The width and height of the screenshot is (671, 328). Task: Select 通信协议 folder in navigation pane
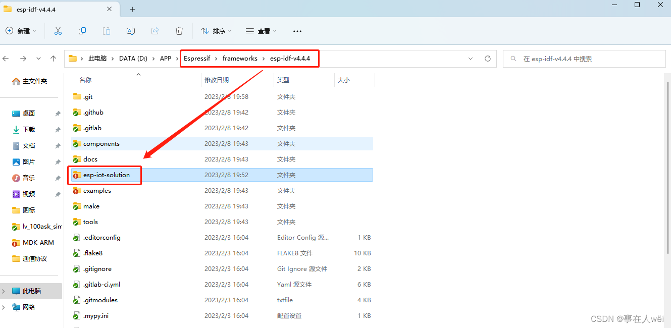29,259
